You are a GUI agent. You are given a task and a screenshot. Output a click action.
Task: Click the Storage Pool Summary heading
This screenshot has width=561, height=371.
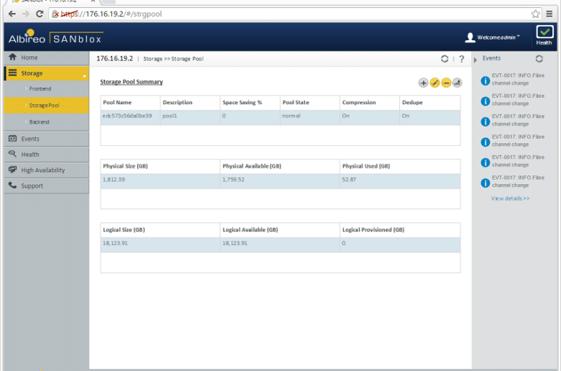132,82
